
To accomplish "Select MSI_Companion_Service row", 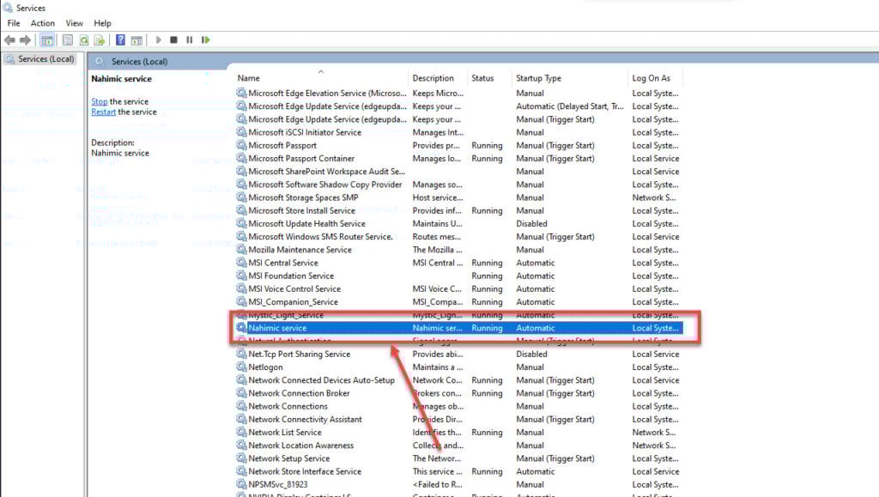I will point(458,302).
